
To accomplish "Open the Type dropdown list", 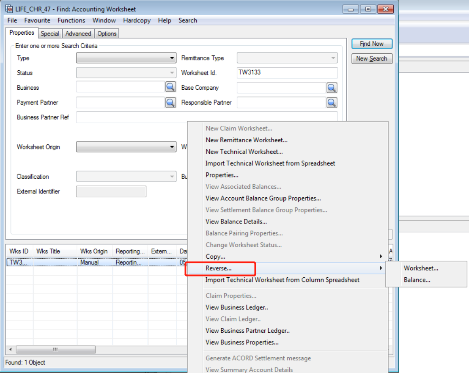I will coord(172,58).
